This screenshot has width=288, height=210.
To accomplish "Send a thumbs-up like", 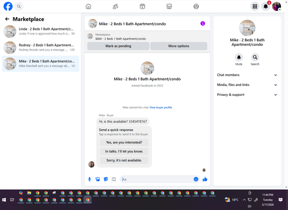I will click(x=205, y=179).
